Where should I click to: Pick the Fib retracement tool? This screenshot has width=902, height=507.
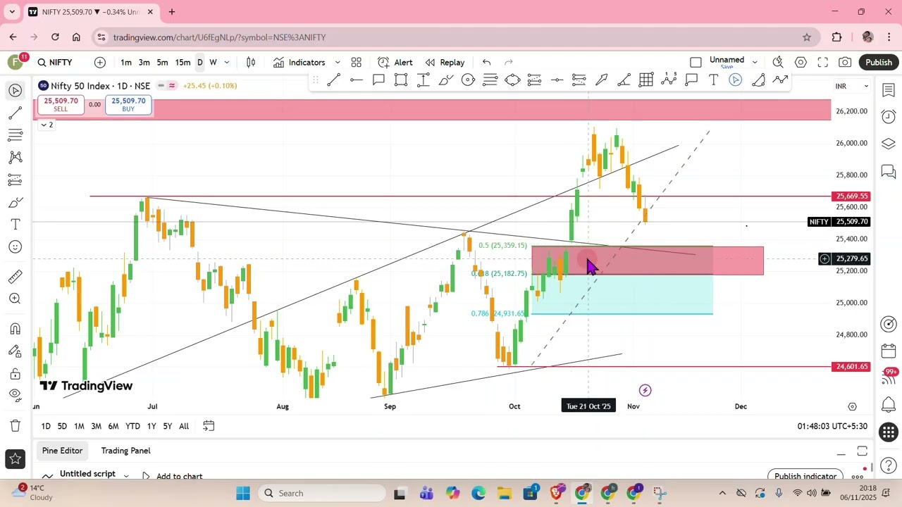tap(490, 80)
